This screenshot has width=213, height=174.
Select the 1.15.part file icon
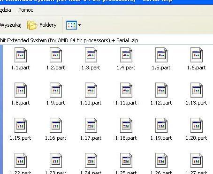21,125
